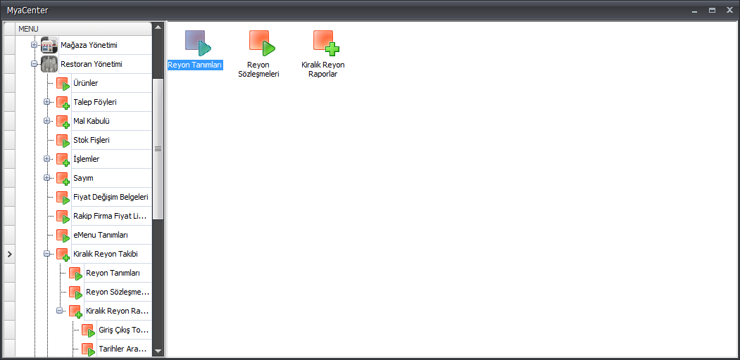Viewport: 740px width, 360px height.
Task: Minimize the MyaCenter window
Action: [694, 10]
